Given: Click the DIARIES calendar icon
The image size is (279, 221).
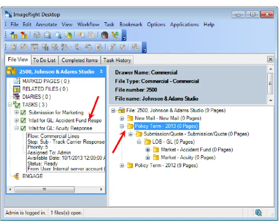Looking at the screenshot, I should coord(17,97).
